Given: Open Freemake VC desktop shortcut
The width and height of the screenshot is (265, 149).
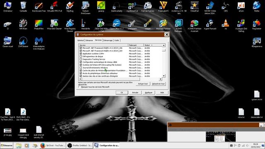Looking at the screenshot, I should pyautogui.click(x=163, y=7).
